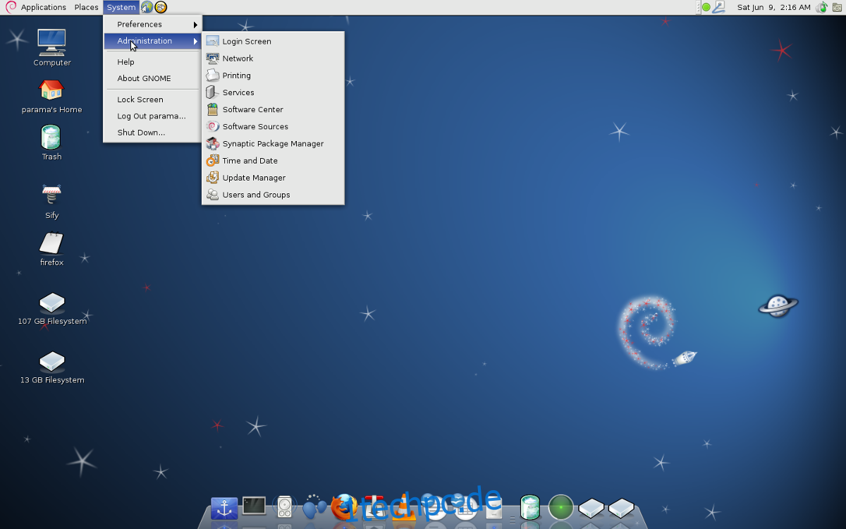Open the clock showing Sat Jun 9, 2:16 AM
The image size is (846, 529).
773,7
